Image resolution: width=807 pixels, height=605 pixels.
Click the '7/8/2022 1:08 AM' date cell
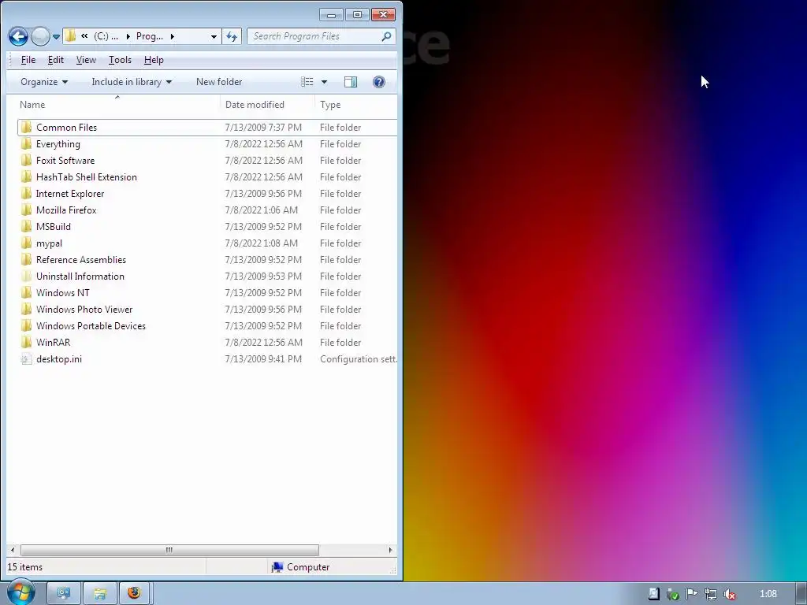(x=261, y=243)
